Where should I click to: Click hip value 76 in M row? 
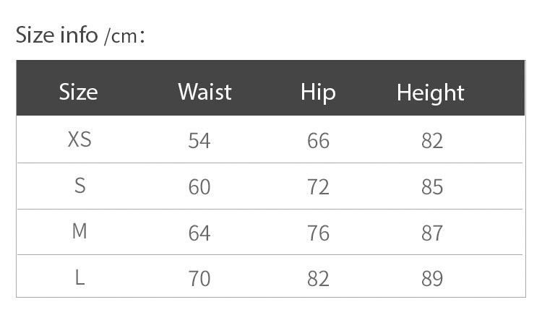click(x=318, y=233)
